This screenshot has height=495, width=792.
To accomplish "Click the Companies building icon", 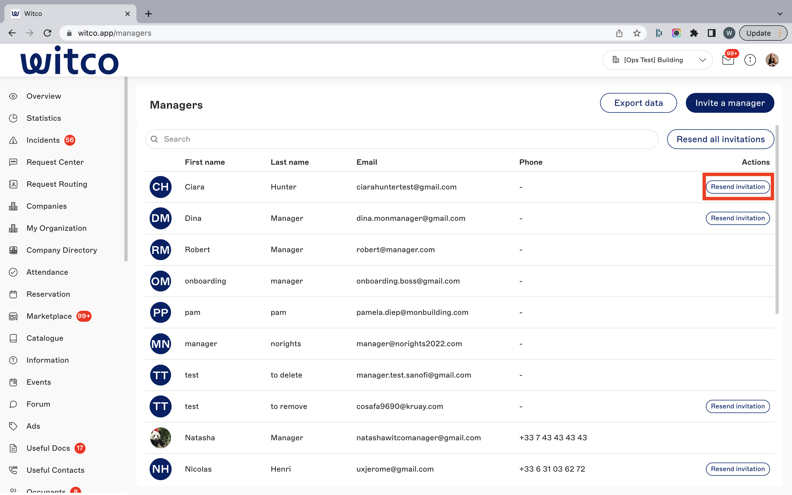I will 13,206.
